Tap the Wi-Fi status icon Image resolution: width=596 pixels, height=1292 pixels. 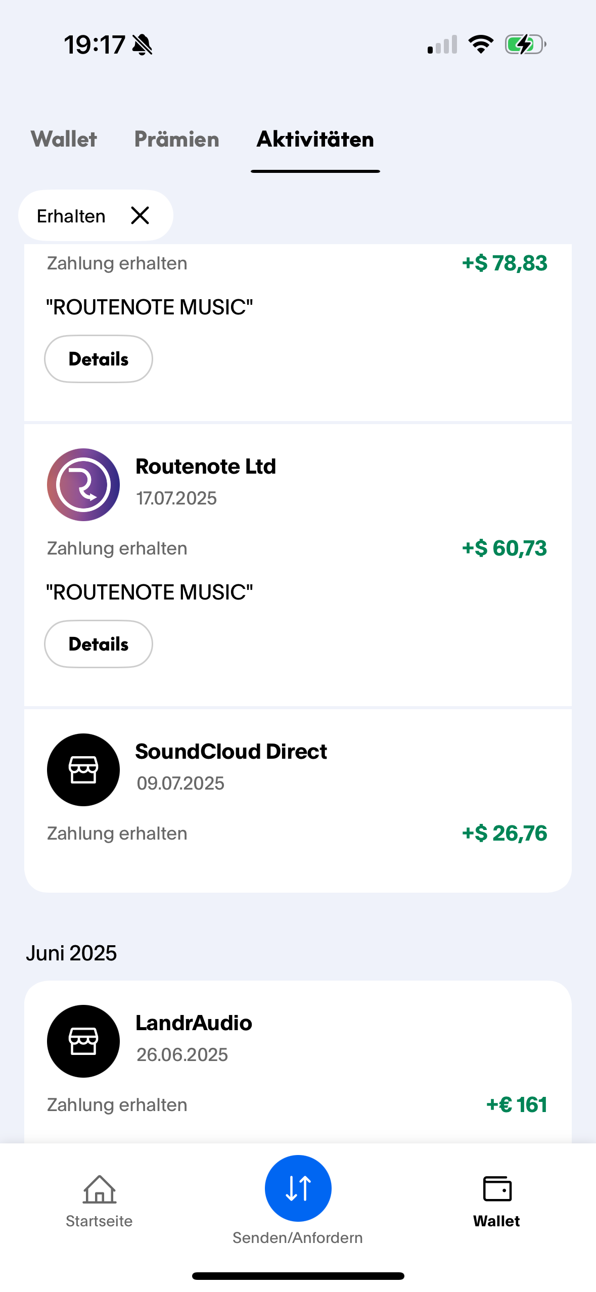(x=481, y=44)
